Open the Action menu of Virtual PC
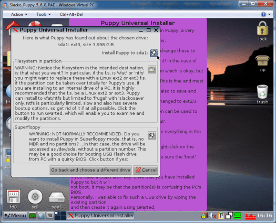This screenshot has height=223, width=276. (19, 14)
